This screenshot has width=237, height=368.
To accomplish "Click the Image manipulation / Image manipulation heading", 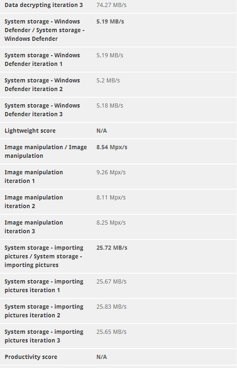I will (46, 151).
